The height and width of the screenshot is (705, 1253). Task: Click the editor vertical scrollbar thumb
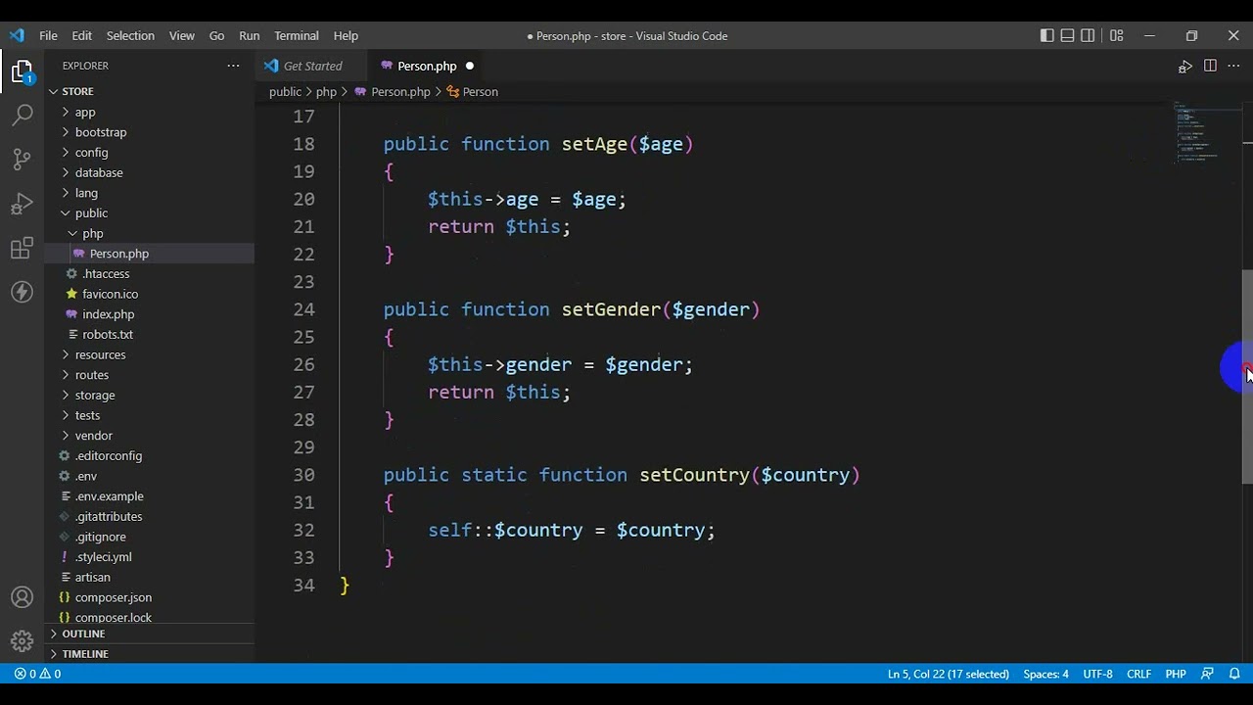tap(1247, 377)
